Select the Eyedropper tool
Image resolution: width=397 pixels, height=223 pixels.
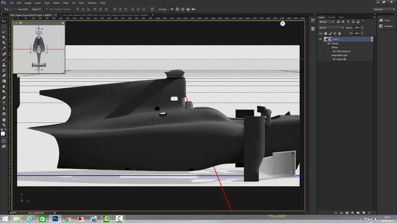4,48
